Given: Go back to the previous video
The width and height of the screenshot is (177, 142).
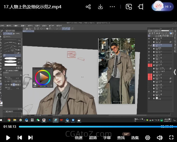Looking at the screenshot, I should click(20, 137).
